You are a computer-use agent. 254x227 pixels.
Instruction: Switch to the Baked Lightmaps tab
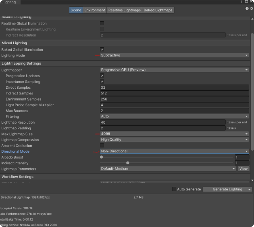pyautogui.click(x=158, y=10)
